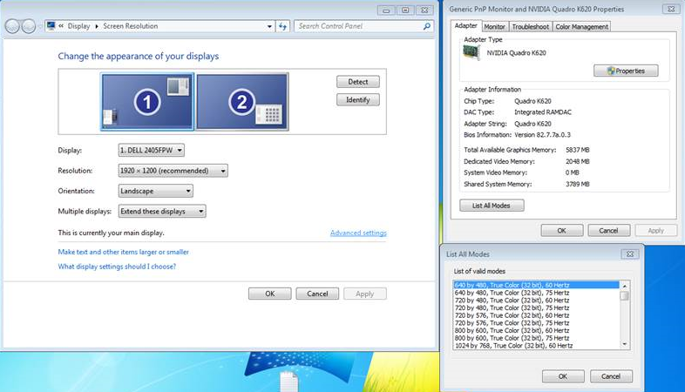Click the adapter Properties button

626,71
